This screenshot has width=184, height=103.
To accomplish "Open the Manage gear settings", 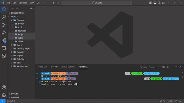I will click(4, 95).
